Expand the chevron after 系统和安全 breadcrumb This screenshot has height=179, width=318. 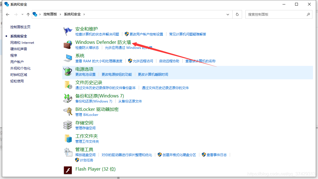coord(84,14)
